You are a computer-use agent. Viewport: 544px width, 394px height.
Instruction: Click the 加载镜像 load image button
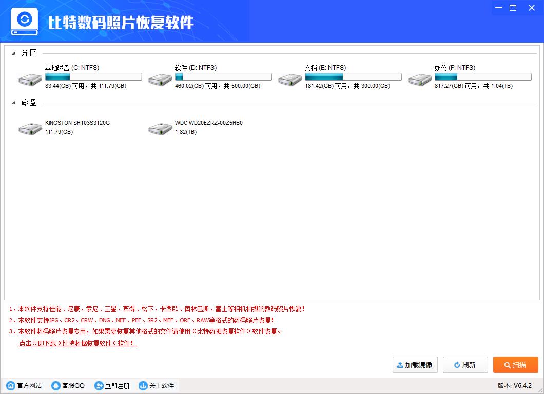415,365
